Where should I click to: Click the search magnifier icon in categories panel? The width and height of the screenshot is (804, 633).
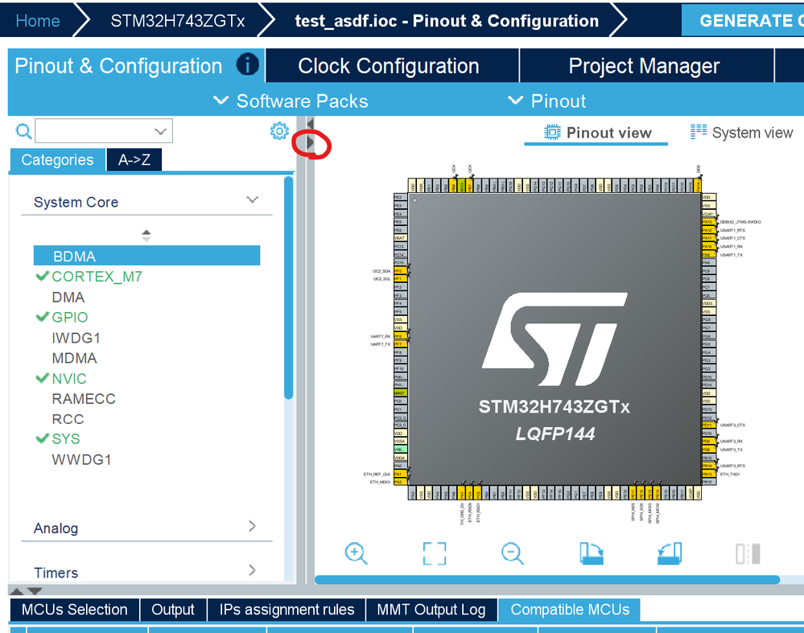[23, 131]
